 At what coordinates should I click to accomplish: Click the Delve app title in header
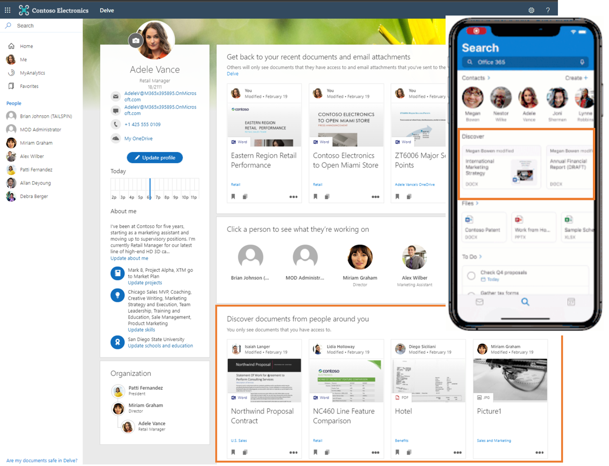(x=106, y=10)
